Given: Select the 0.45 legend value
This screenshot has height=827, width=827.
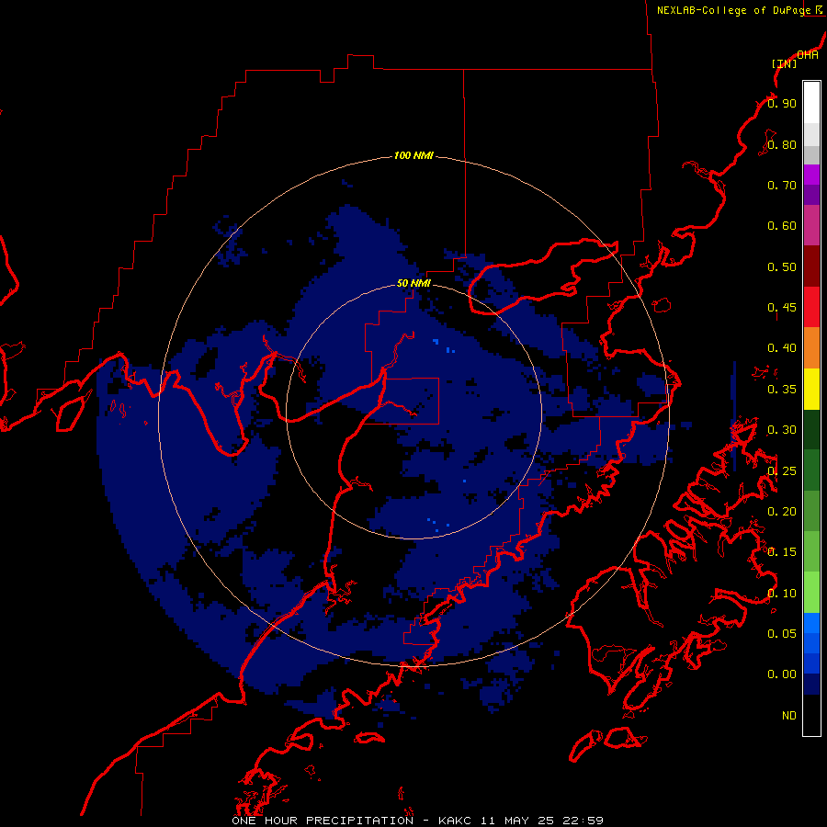Looking at the screenshot, I should point(782,308).
